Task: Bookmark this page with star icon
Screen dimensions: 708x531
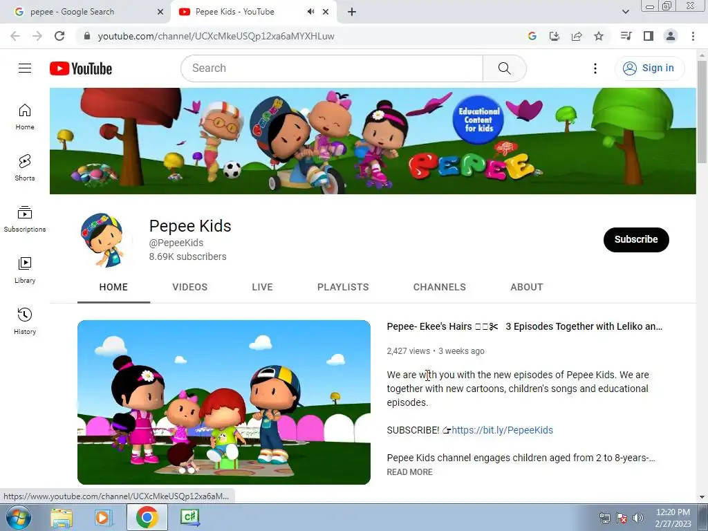Action: pyautogui.click(x=599, y=36)
